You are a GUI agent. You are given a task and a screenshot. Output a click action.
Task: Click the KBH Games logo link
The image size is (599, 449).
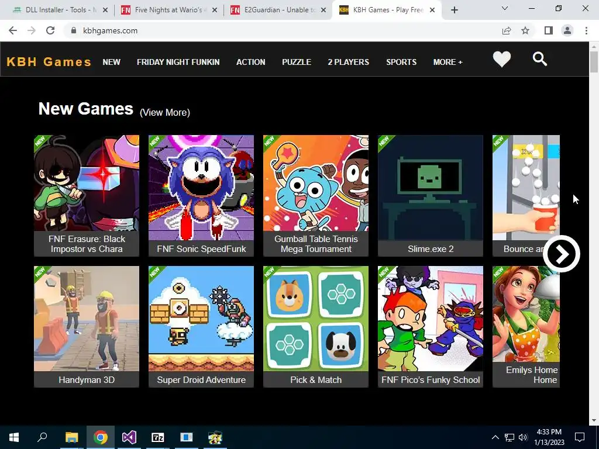49,62
